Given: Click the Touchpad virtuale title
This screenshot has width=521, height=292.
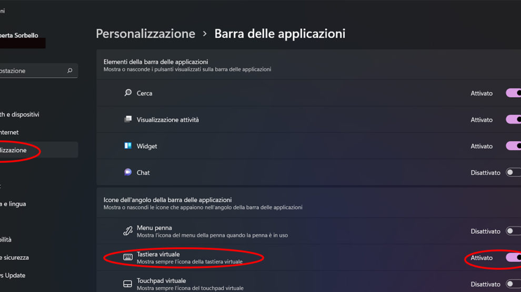Looking at the screenshot, I should tap(161, 281).
